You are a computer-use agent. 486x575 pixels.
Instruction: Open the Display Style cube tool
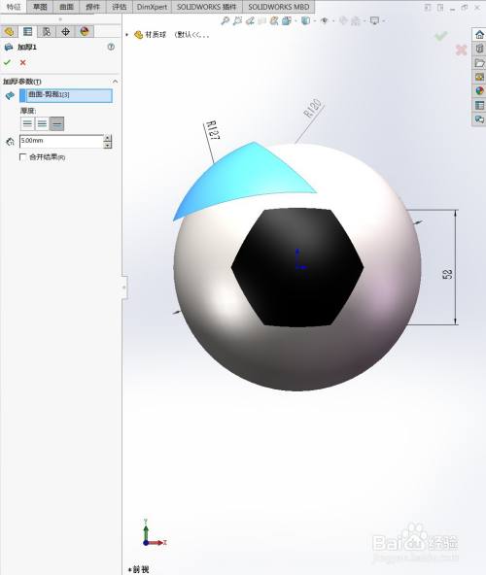tap(305, 21)
